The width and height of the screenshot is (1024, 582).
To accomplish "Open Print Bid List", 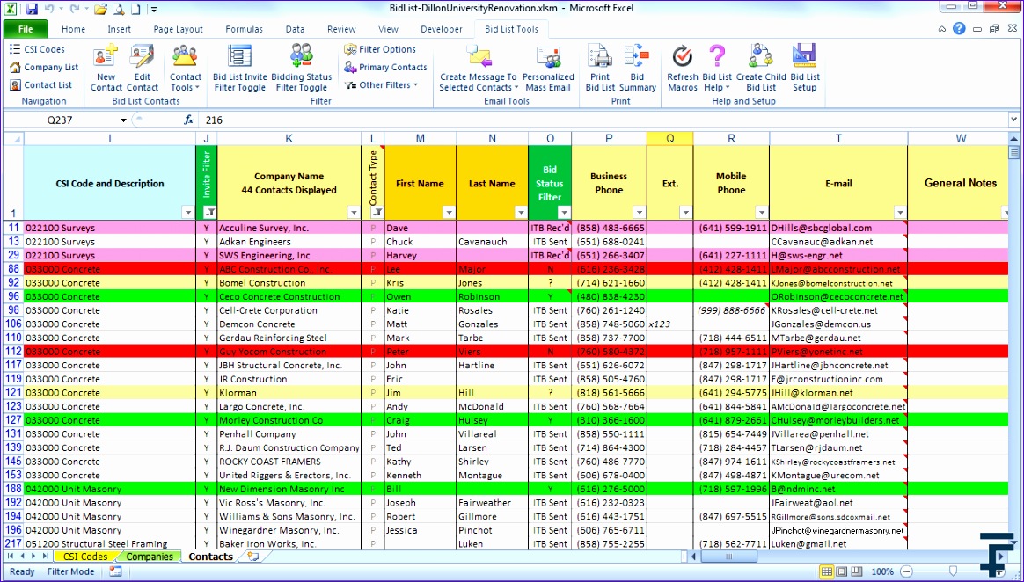I will click(x=600, y=57).
